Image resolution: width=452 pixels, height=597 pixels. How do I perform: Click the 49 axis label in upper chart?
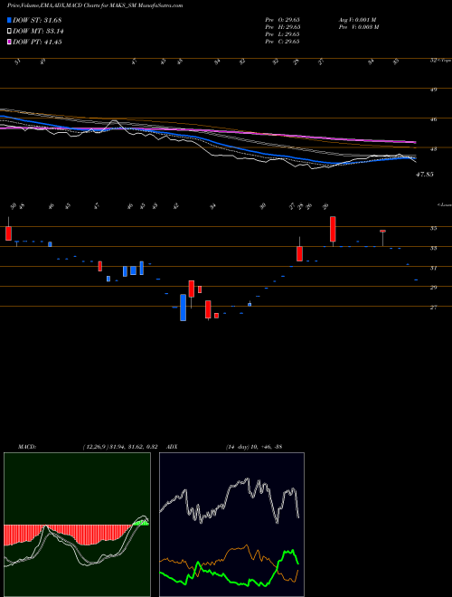coord(433,90)
